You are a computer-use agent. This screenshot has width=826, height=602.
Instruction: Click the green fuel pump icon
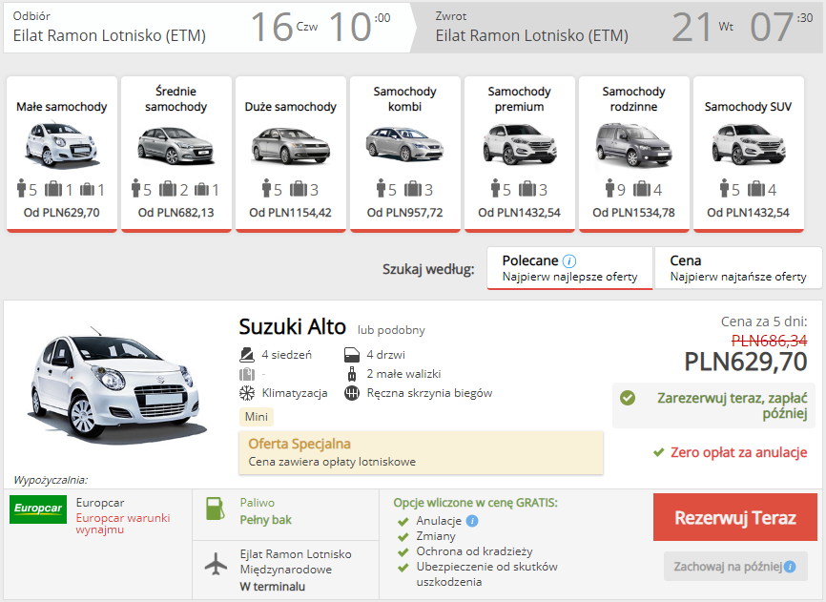(x=217, y=508)
